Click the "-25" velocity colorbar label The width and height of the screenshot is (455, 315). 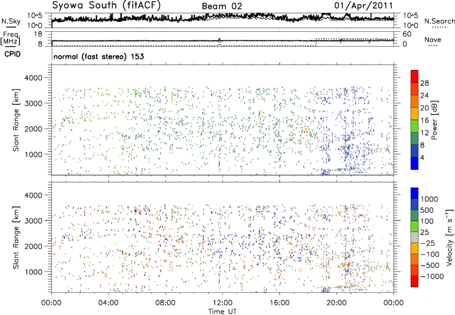pyautogui.click(x=428, y=243)
